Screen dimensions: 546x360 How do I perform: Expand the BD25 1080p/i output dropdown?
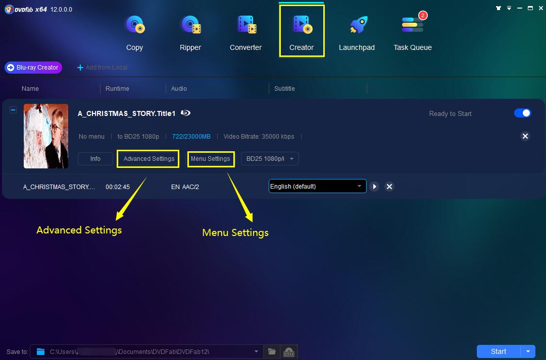270,158
